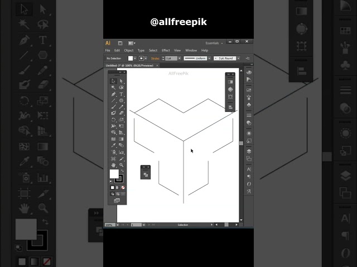
Task: Open the Type menu
Action: pos(141,51)
